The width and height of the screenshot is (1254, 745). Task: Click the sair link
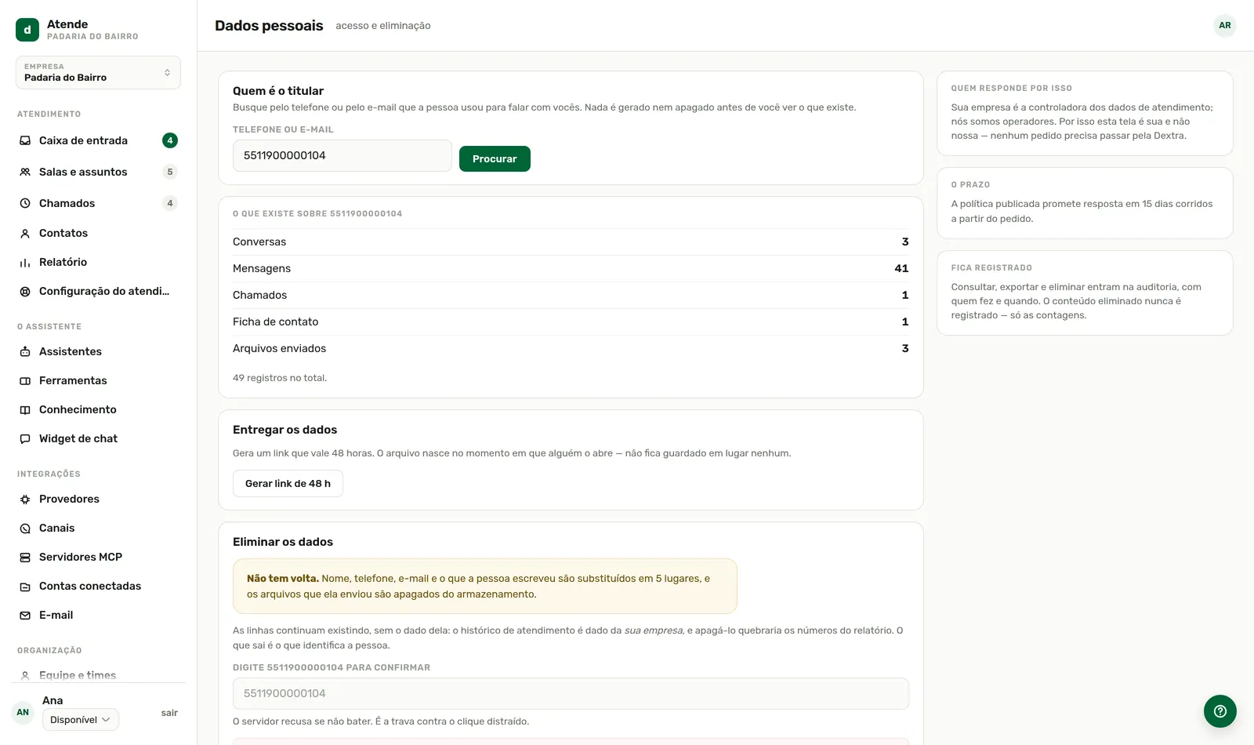169,713
